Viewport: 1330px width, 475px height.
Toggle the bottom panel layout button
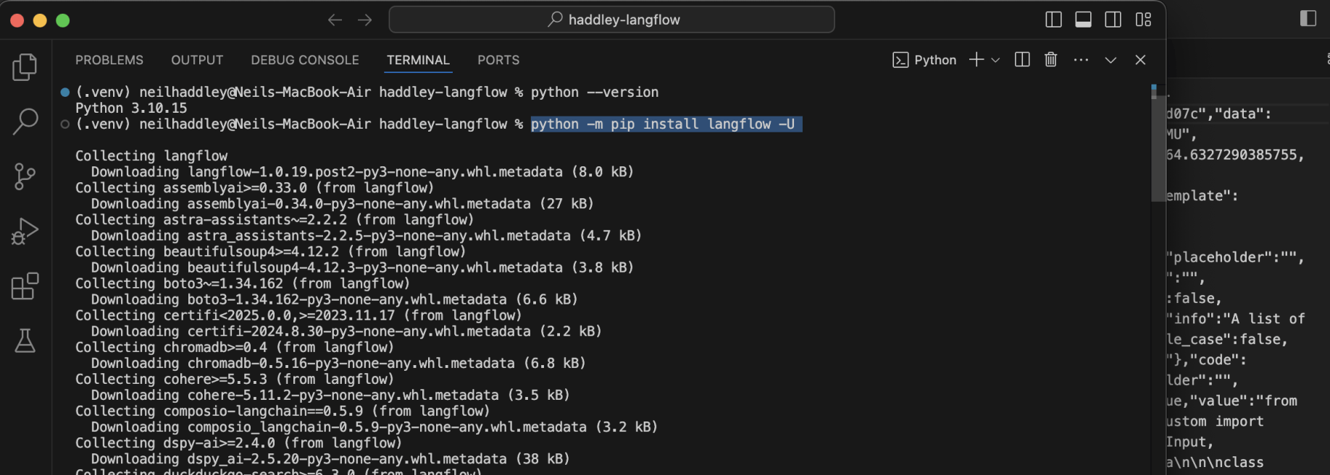coord(1083,20)
